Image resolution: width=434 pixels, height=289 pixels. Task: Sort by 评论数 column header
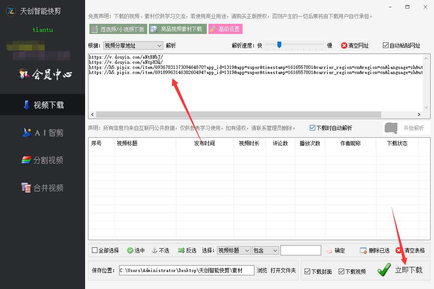(280, 143)
